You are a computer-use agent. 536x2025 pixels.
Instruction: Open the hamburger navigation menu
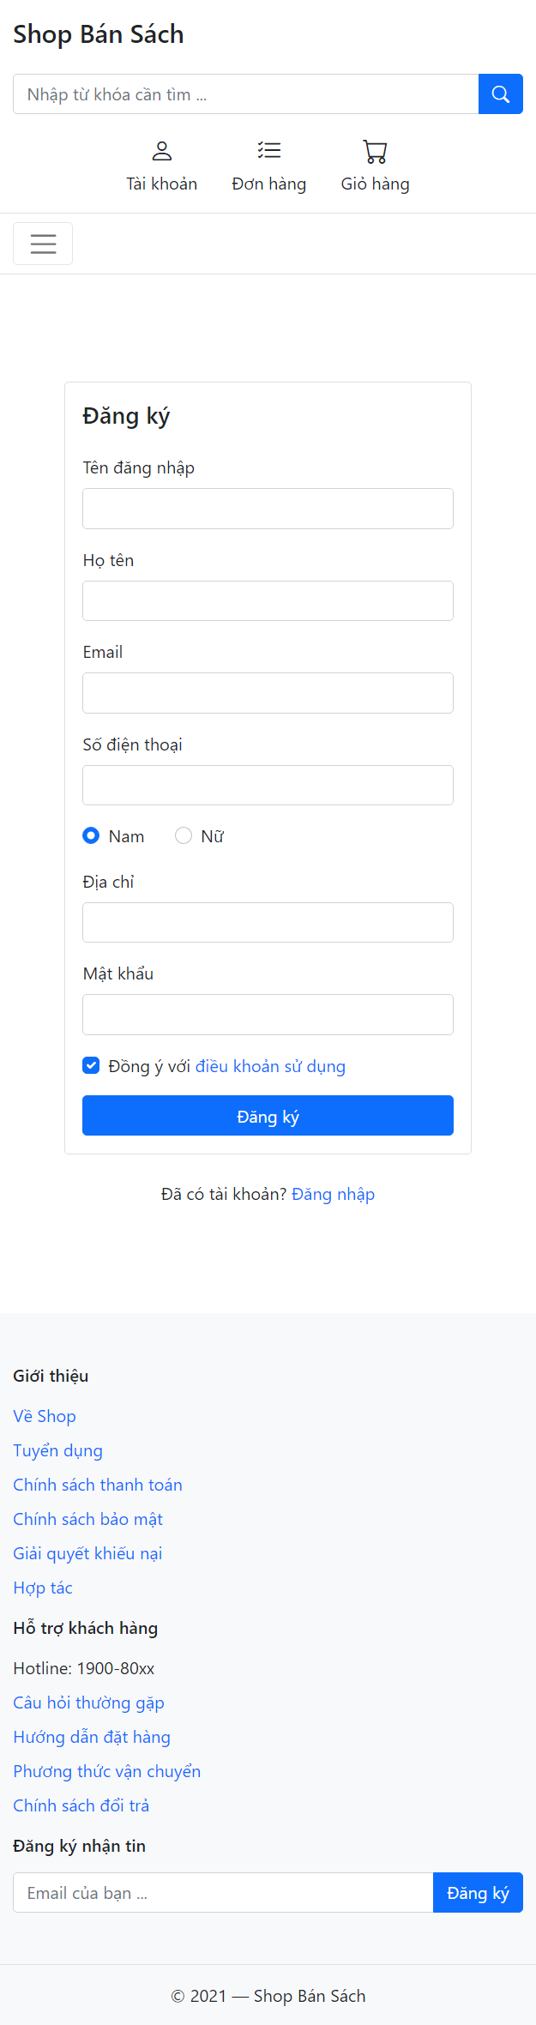[x=42, y=243]
